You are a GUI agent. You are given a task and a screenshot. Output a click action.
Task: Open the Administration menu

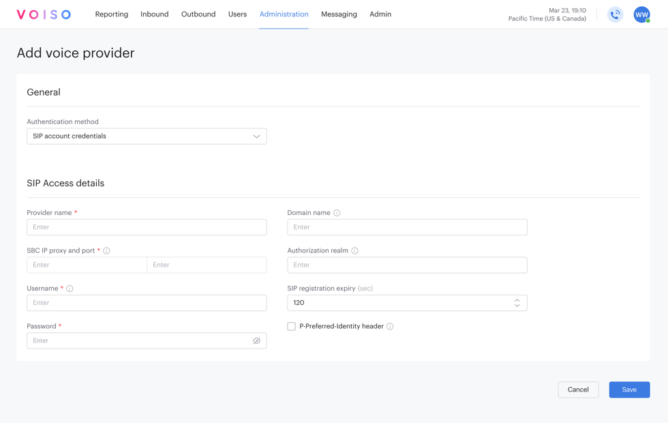tap(284, 14)
